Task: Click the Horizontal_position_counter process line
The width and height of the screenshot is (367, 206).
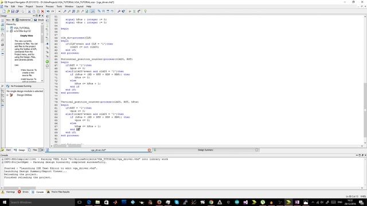Action: (97, 59)
